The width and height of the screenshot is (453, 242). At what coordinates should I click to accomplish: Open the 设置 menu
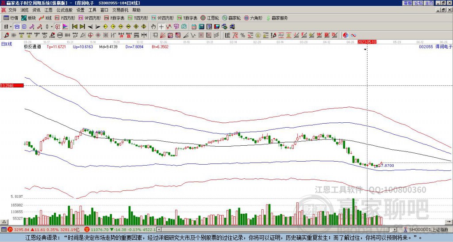point(81,10)
